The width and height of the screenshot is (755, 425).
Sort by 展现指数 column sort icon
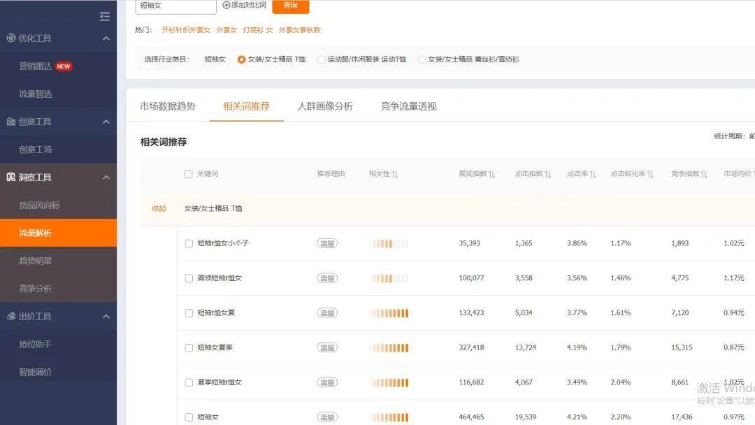coord(491,174)
